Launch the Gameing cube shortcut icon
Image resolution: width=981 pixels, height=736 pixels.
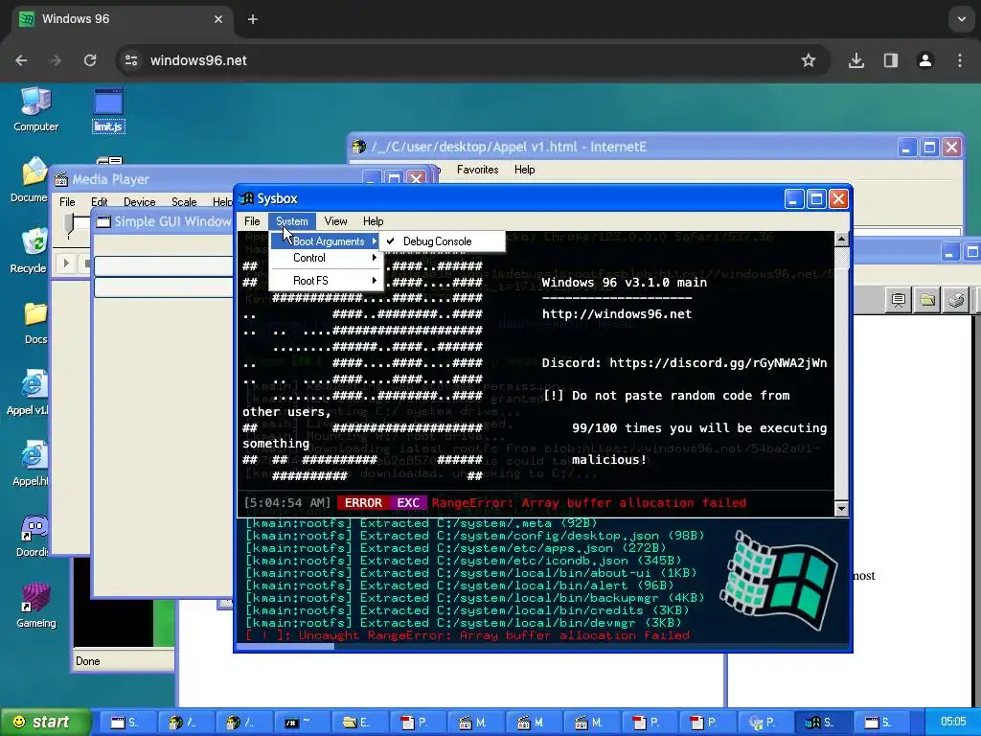click(35, 606)
